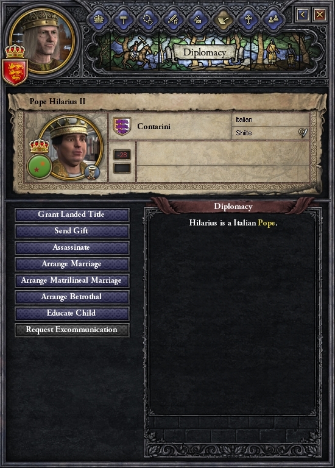
Task: Click the Grant Landed Title button
Action: pos(72,214)
